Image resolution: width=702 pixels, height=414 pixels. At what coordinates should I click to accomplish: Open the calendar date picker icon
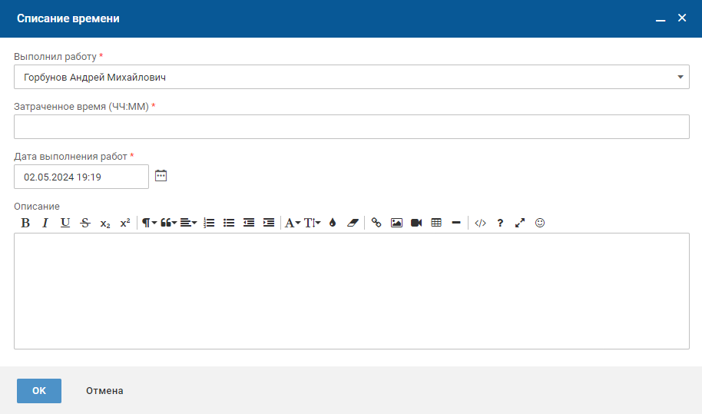click(x=161, y=176)
